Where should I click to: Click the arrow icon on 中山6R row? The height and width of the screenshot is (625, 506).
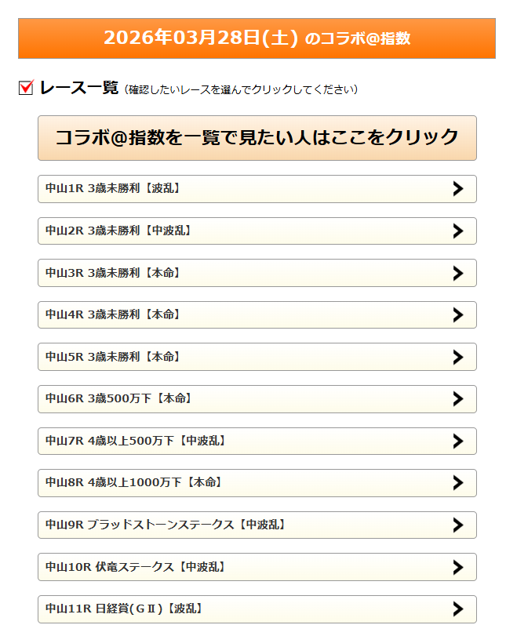458,398
